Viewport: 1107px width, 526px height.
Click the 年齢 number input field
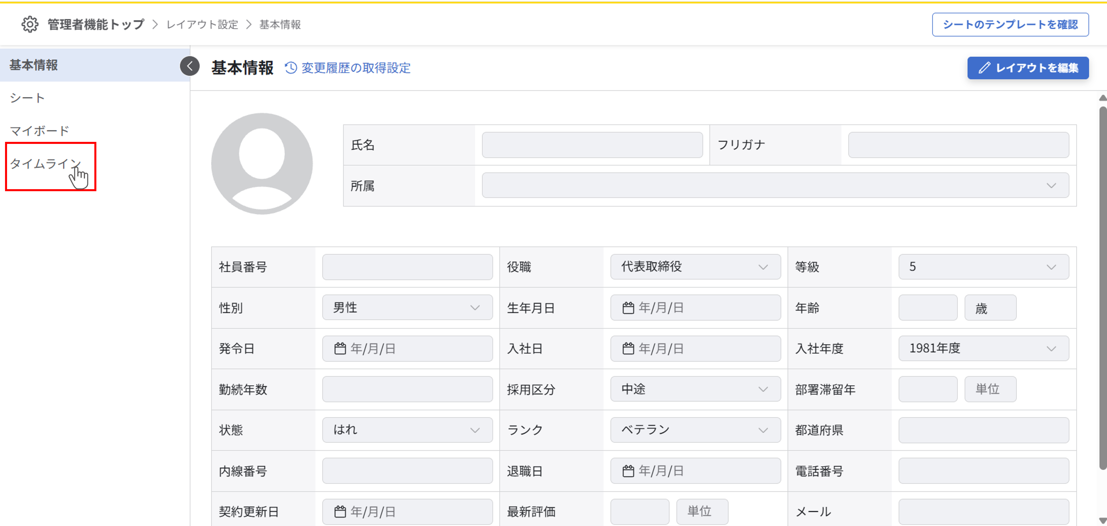tap(928, 308)
